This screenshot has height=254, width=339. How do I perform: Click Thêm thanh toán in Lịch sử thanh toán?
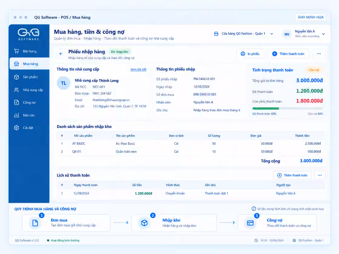coord(292,175)
